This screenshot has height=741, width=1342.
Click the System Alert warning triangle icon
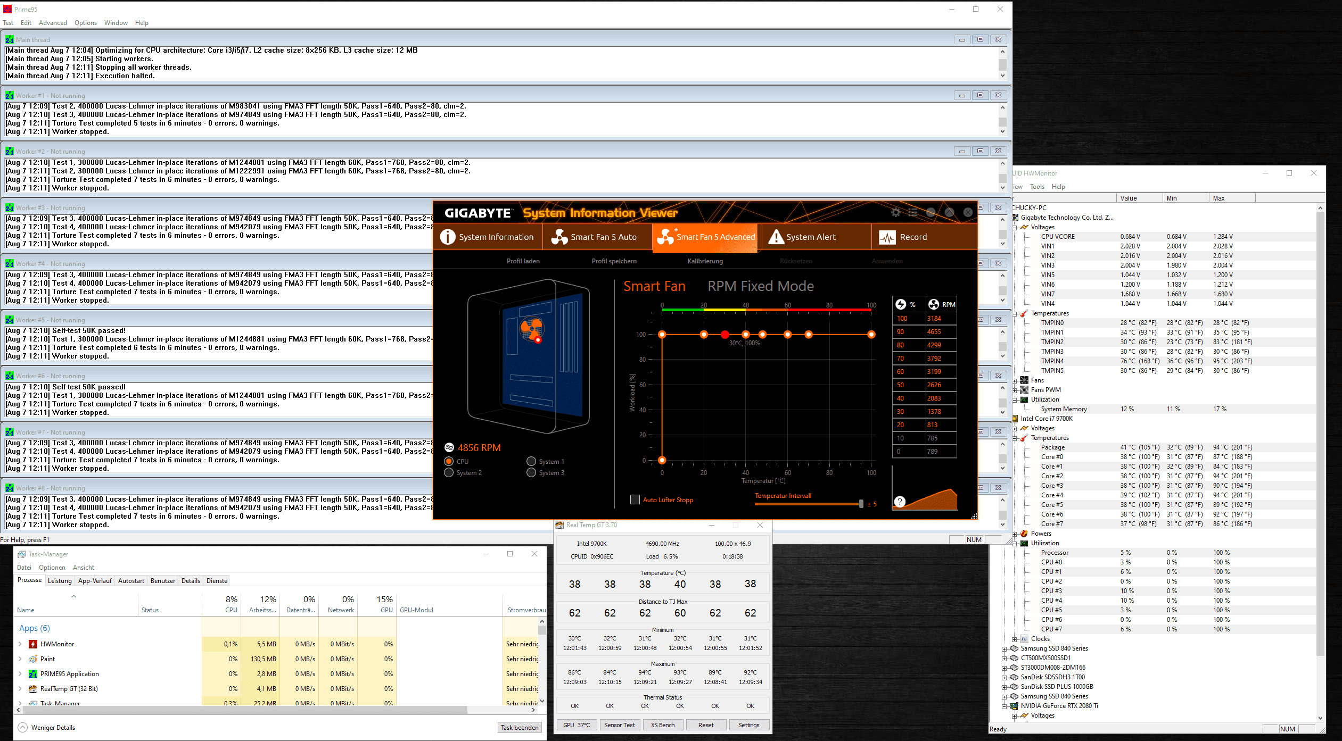click(776, 237)
